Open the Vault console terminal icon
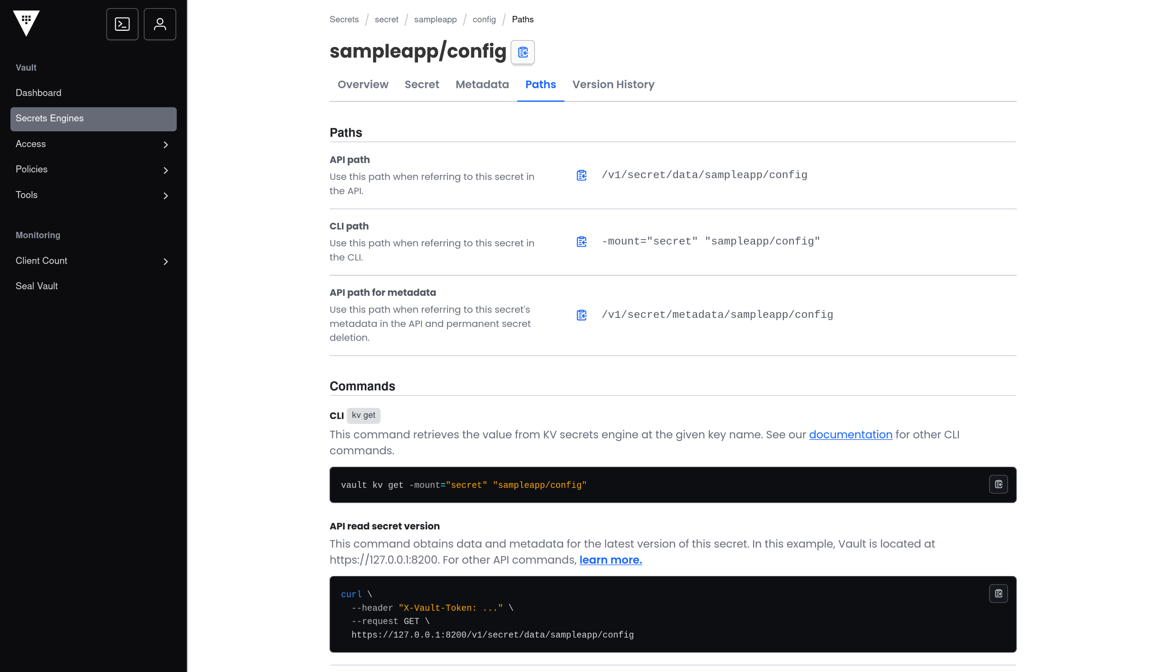Screen dimensions: 1158x672 coord(122,24)
